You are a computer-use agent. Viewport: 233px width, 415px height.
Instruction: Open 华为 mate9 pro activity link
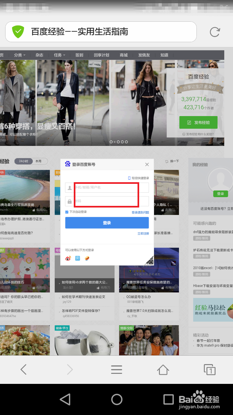(215, 345)
